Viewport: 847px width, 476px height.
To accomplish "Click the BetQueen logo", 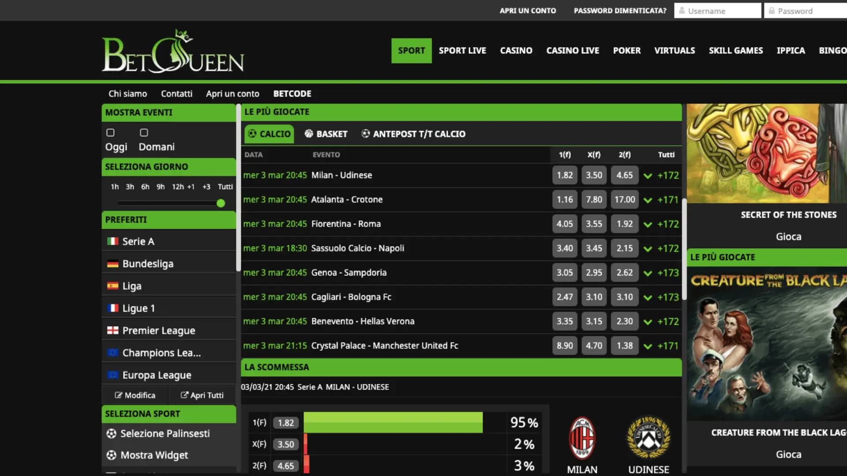I will (x=172, y=51).
